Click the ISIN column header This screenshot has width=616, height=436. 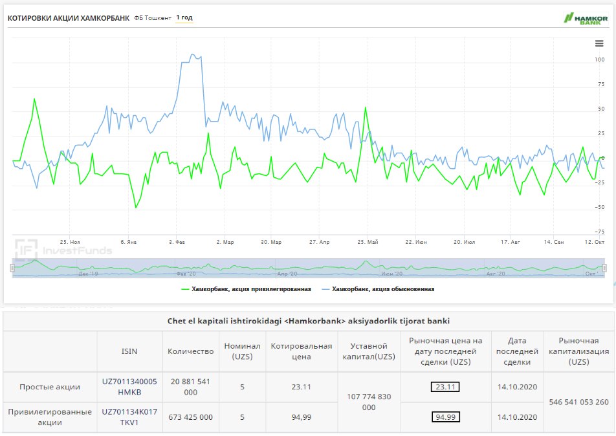click(129, 351)
